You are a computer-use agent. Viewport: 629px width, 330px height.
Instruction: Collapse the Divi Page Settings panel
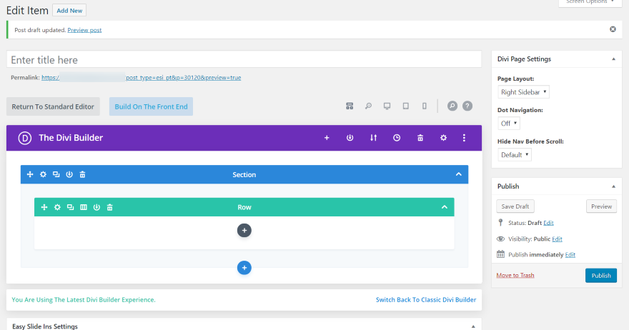click(x=613, y=59)
